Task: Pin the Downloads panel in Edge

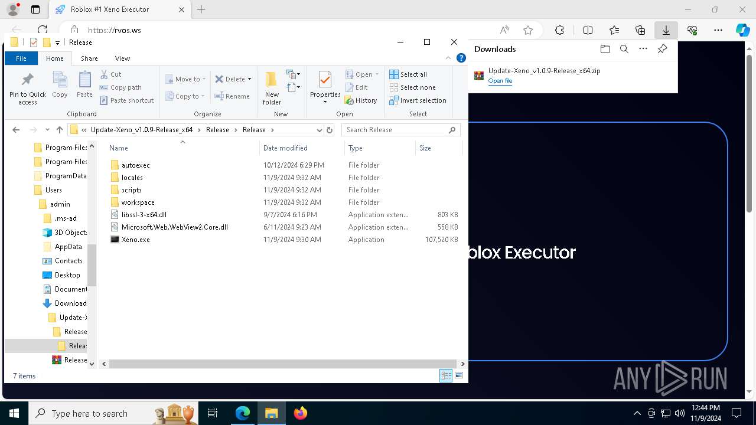Action: [x=662, y=49]
